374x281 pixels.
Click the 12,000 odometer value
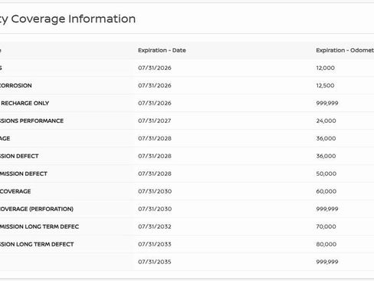(x=325, y=68)
